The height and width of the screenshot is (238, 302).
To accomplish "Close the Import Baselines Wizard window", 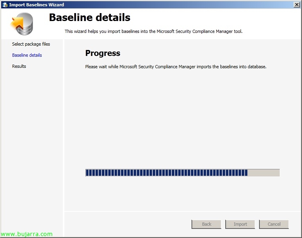I will tap(296, 5).
